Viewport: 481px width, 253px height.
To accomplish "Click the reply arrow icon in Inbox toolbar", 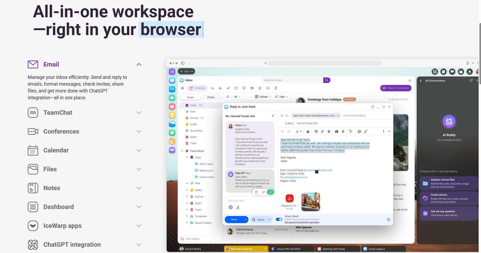I will [212, 88].
